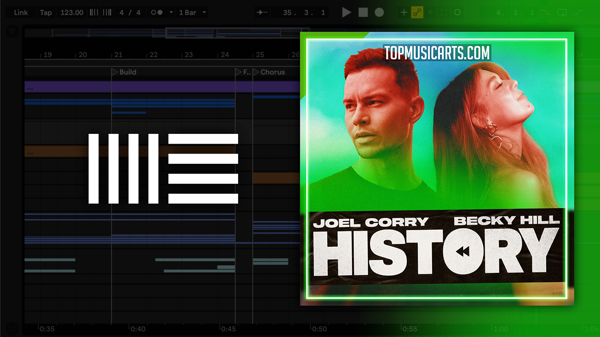Viewport: 600px width, 337px height.
Task: Toggle the Metronome on or off
Action: coord(157,13)
